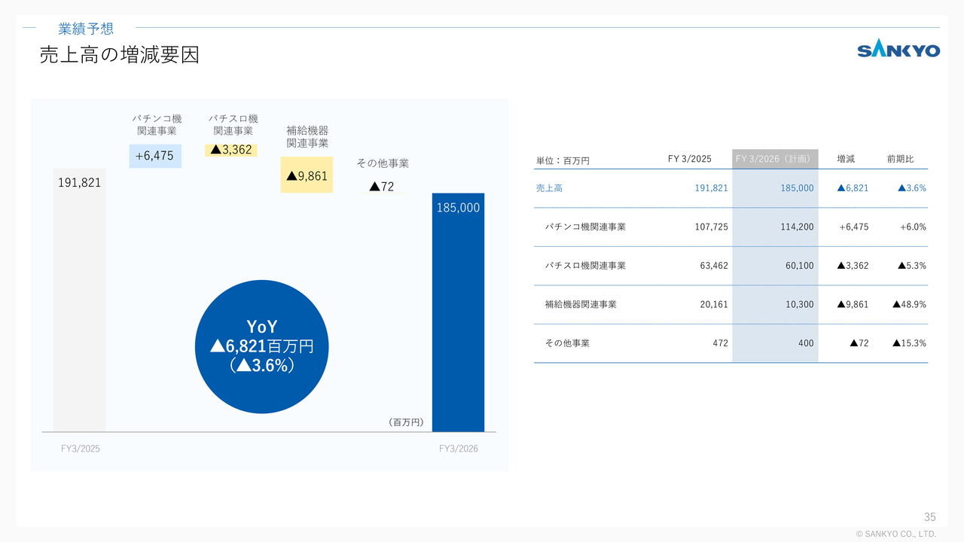Click the ▲72 other business value in chart
The image size is (964, 542).
pyautogui.click(x=382, y=187)
